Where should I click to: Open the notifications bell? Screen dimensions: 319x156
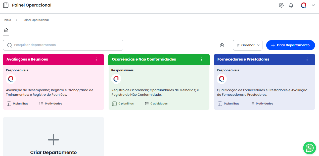point(291,5)
